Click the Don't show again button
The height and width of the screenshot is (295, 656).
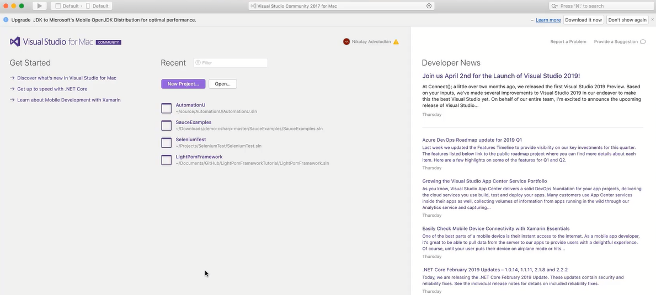[x=627, y=20]
